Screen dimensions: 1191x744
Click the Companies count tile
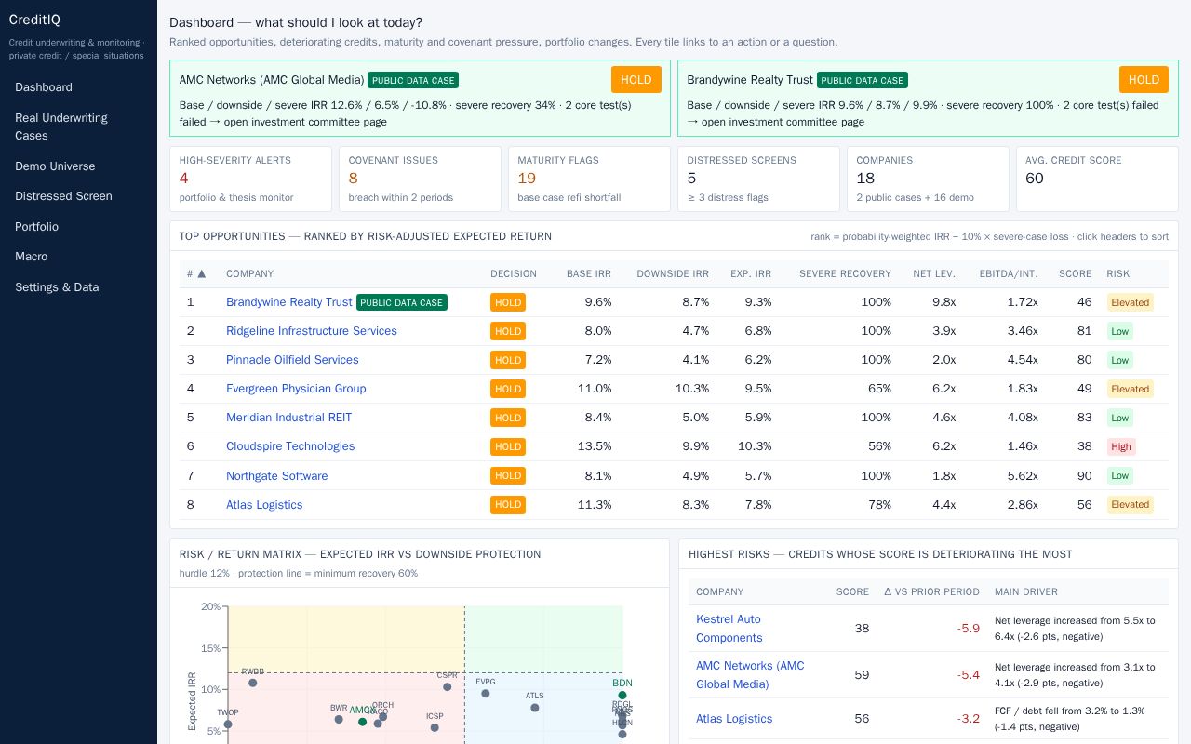(928, 179)
